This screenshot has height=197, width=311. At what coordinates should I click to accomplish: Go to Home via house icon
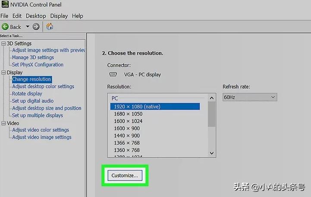[50, 26]
